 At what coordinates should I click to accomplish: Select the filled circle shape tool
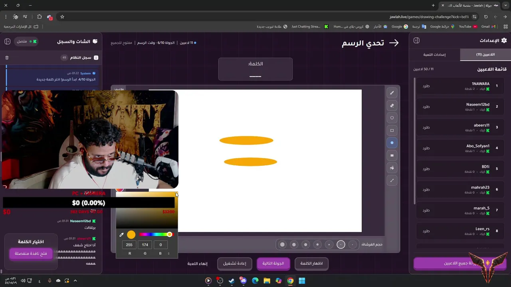(x=392, y=143)
